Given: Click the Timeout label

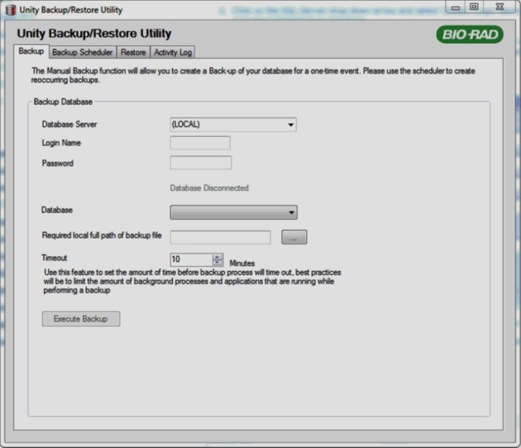Looking at the screenshot, I should (54, 258).
